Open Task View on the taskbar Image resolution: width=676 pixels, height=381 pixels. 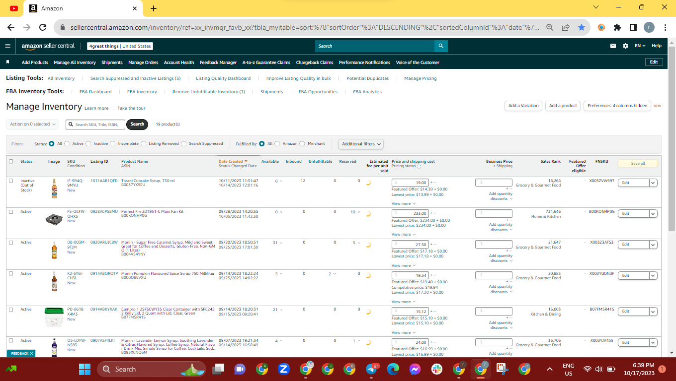218,369
